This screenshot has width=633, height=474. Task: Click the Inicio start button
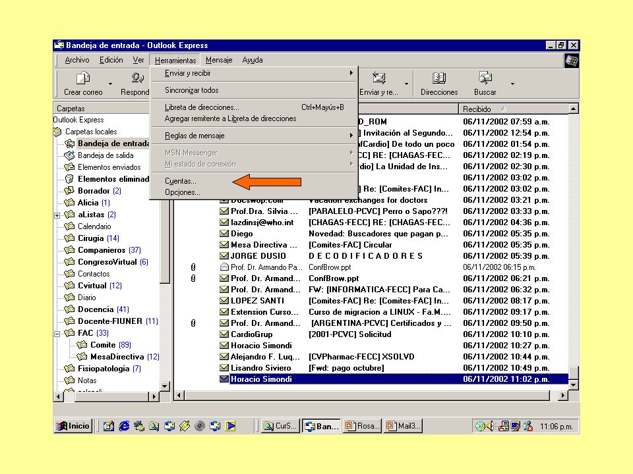[x=73, y=426]
